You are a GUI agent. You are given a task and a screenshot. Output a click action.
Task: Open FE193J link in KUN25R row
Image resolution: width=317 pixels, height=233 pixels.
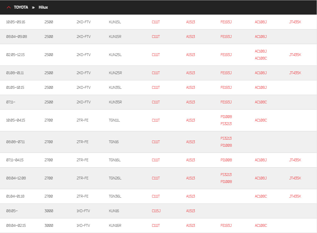pos(226,73)
